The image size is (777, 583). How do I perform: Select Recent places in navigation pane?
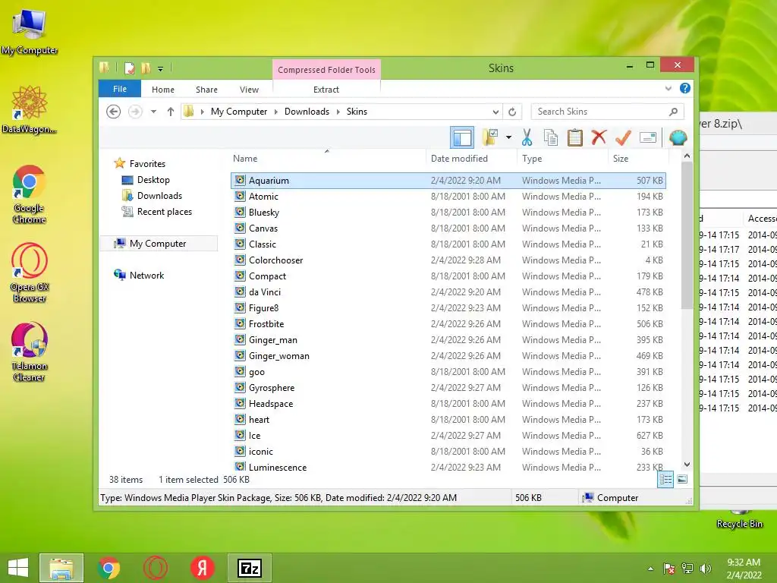click(x=164, y=212)
